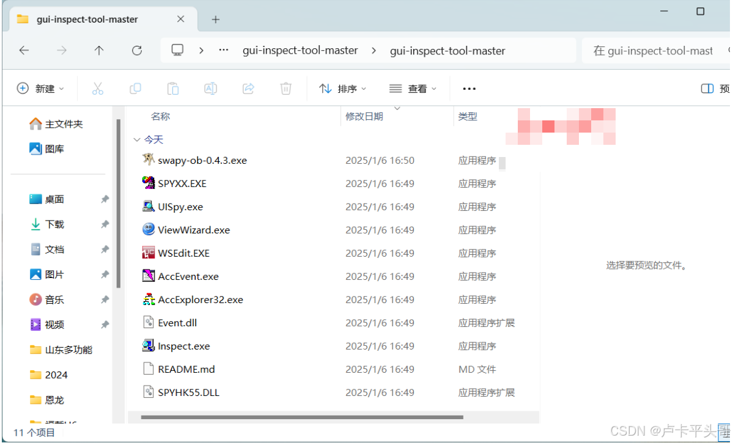Click the Paste clipboard icon
The height and width of the screenshot is (443, 733).
pos(173,89)
